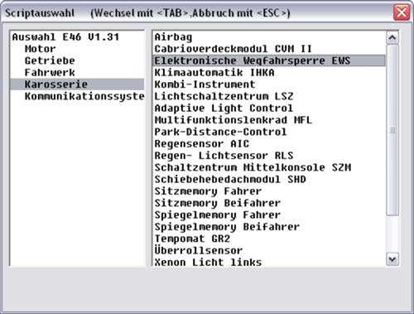The height and width of the screenshot is (314, 414).
Task: Click the script list scrollbar thumb
Action: 392,130
